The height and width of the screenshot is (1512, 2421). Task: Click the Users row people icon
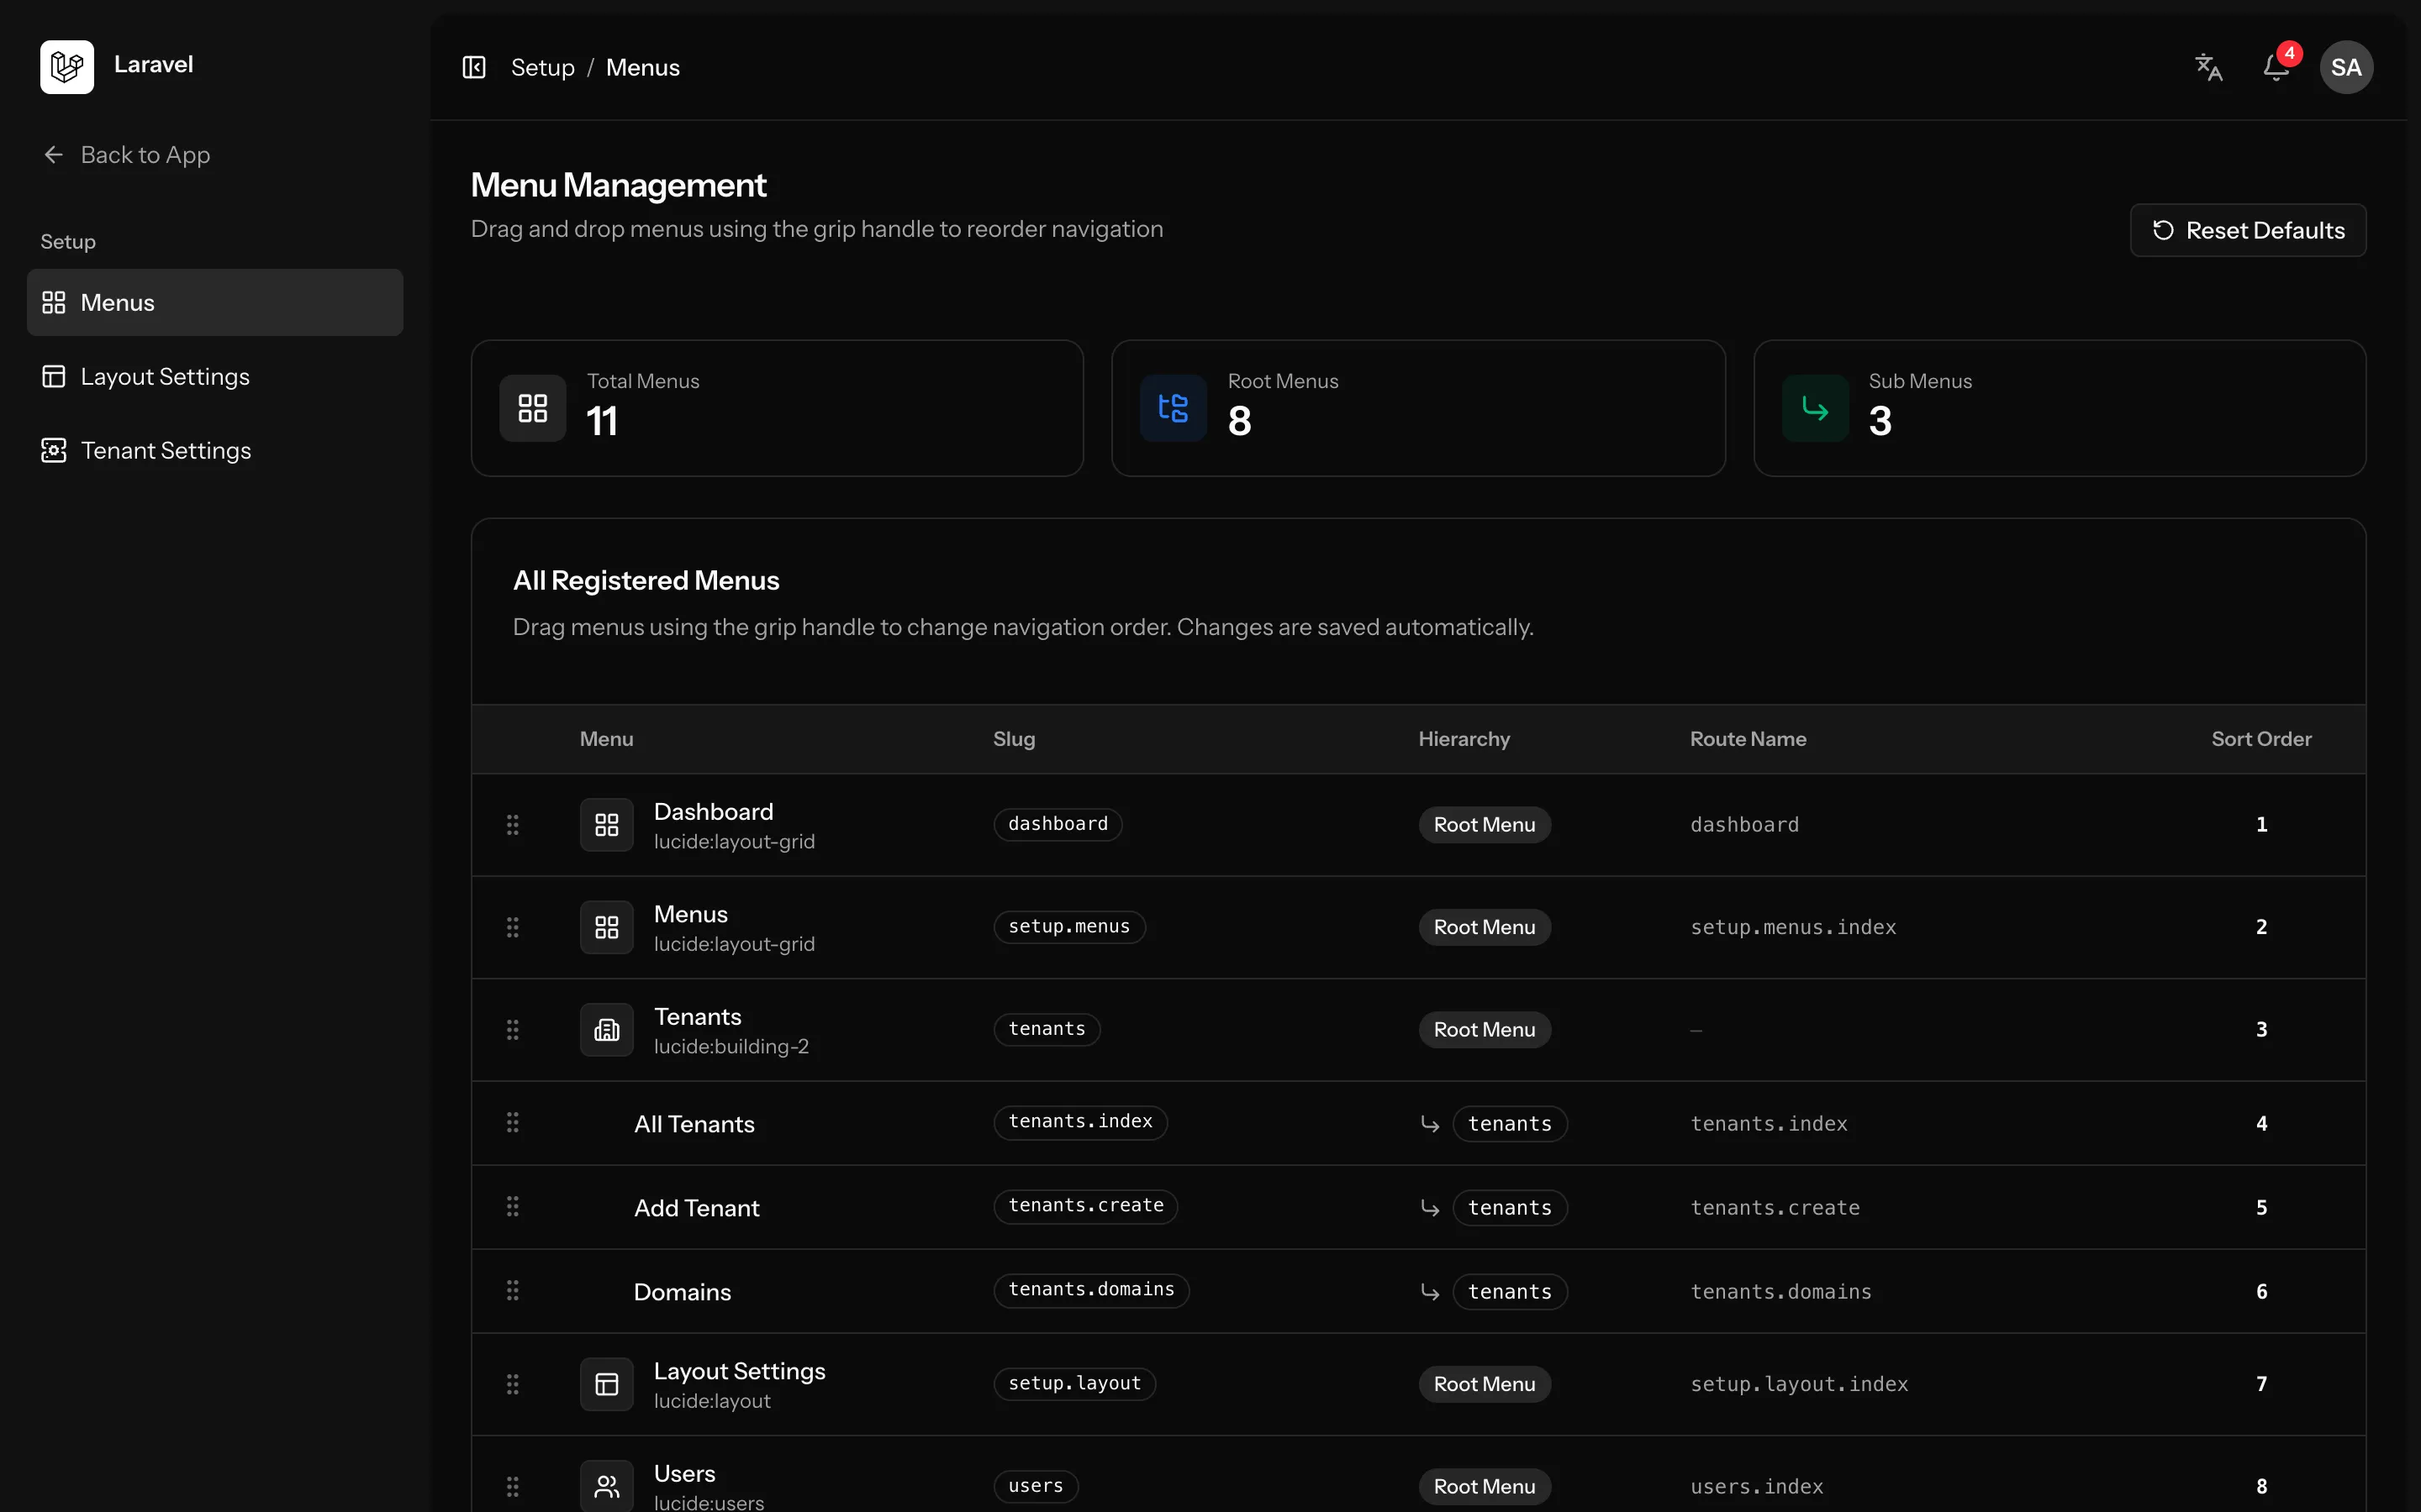607,1486
